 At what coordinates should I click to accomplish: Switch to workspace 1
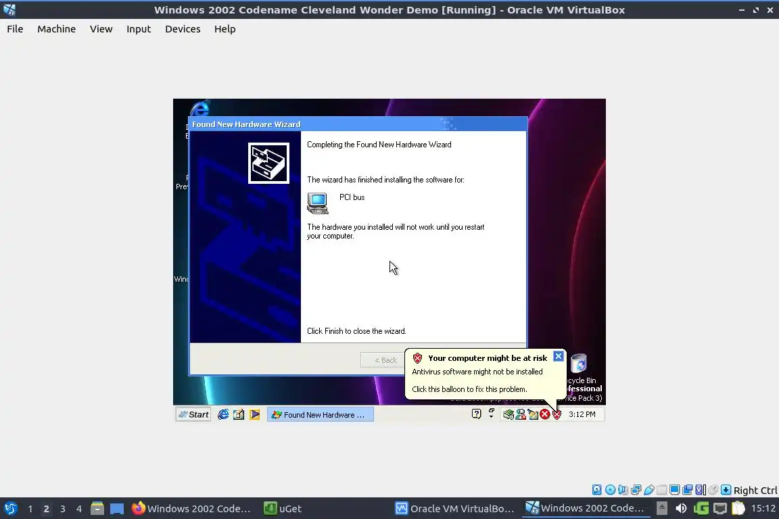pyautogui.click(x=30, y=509)
